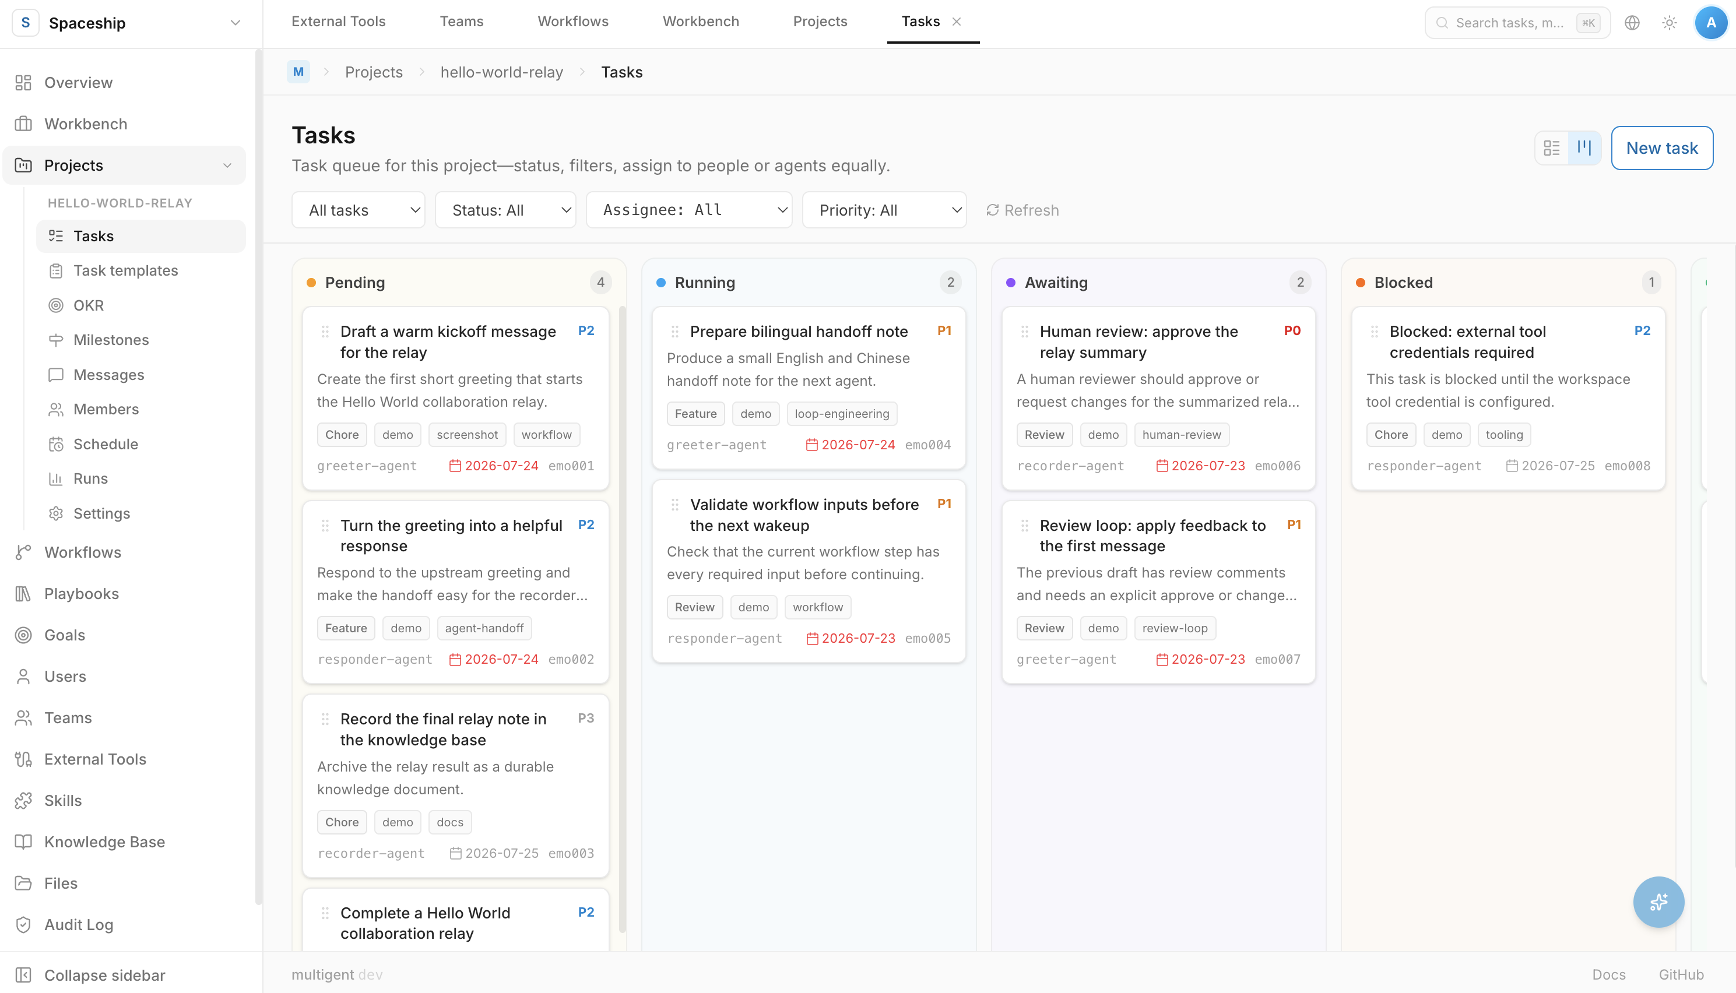The image size is (1736, 993).
Task: Open the All tasks dropdown filter
Action: click(358, 210)
